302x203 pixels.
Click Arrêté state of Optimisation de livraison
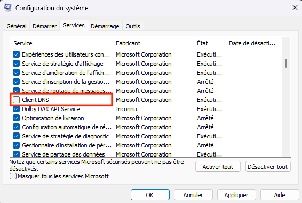[x=205, y=118]
